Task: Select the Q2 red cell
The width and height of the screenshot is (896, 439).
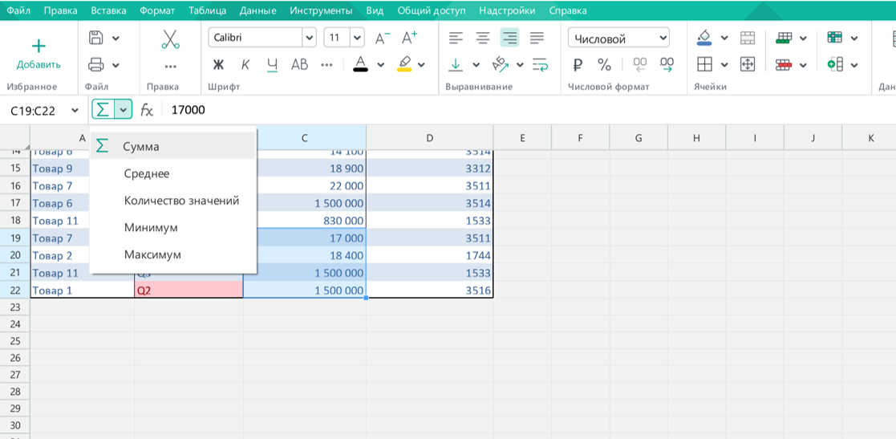Action: pos(189,290)
